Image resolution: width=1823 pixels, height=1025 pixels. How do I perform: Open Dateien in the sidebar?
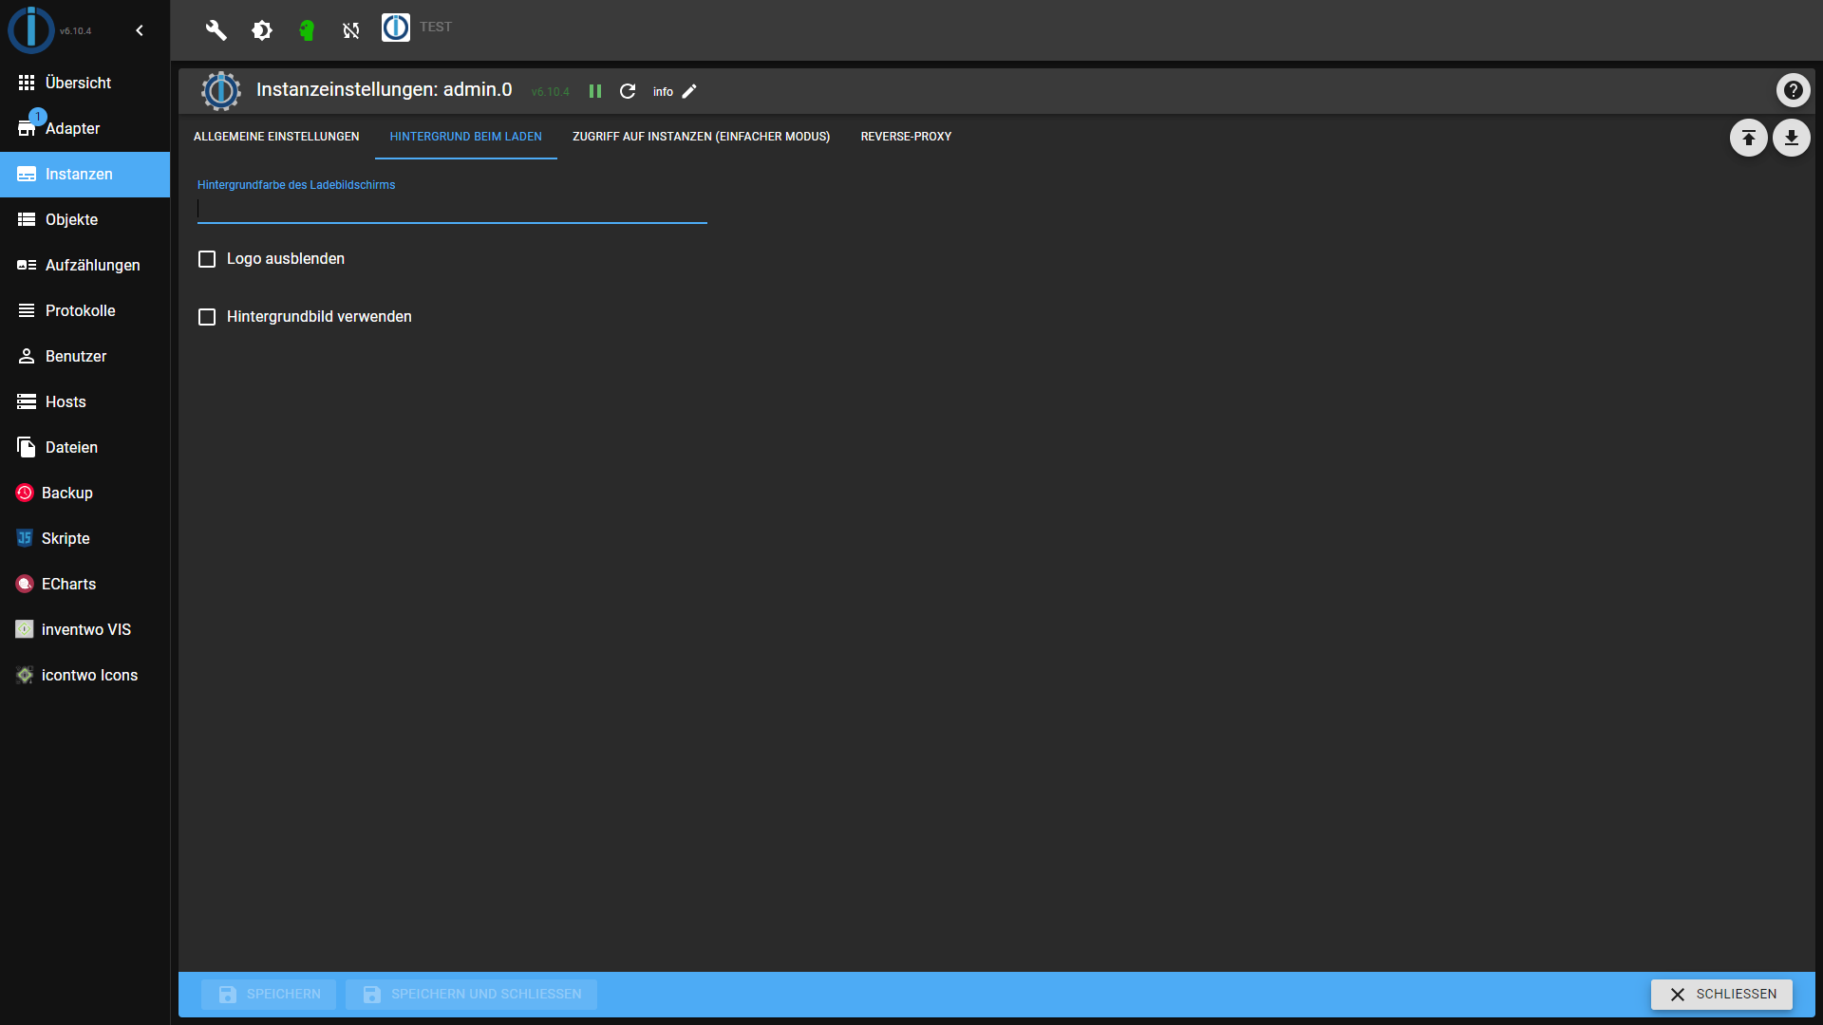point(85,448)
